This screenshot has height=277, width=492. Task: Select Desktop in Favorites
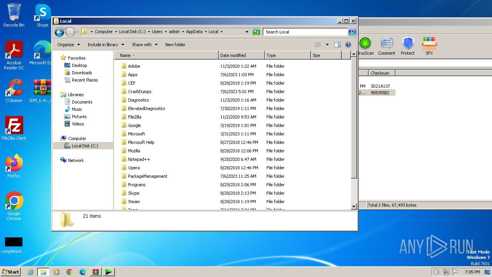(x=79, y=65)
